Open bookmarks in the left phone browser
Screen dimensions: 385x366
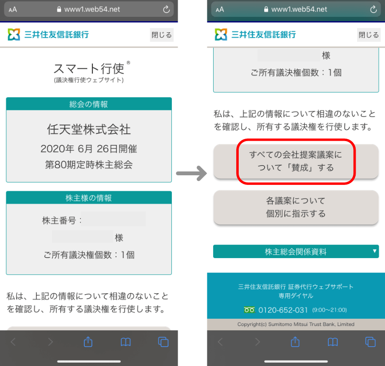(126, 342)
